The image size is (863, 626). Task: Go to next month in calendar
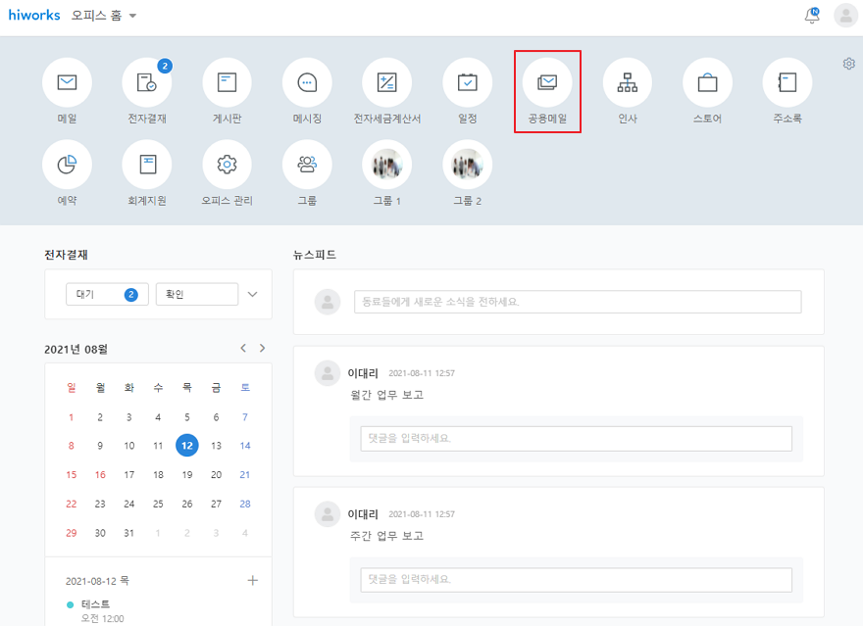pos(262,348)
